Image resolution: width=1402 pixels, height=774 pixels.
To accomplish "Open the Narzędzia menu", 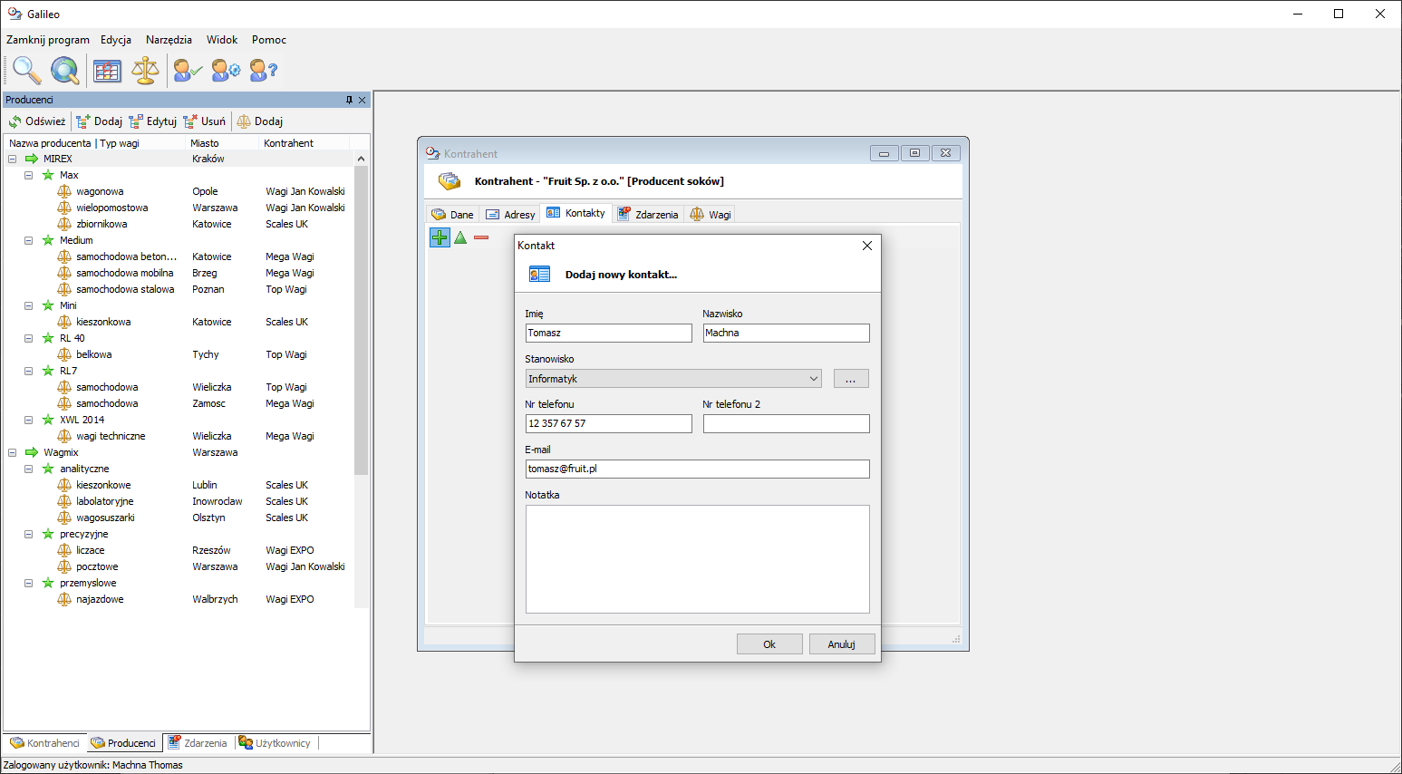I will tap(169, 40).
